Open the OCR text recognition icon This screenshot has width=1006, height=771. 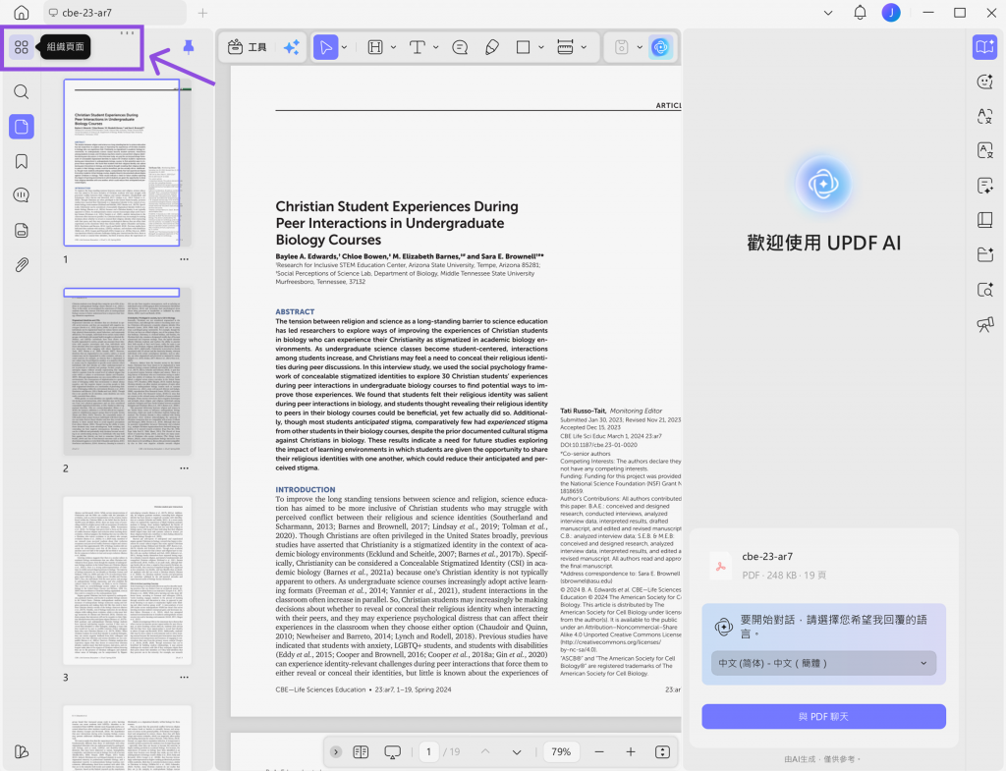point(984,150)
